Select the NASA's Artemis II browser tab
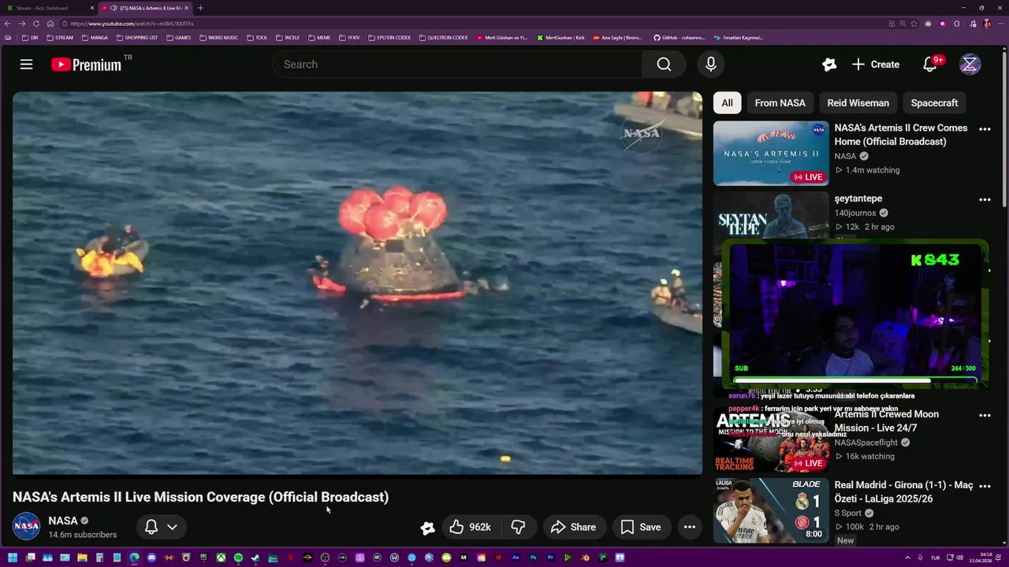The width and height of the screenshot is (1009, 567). coord(144,8)
